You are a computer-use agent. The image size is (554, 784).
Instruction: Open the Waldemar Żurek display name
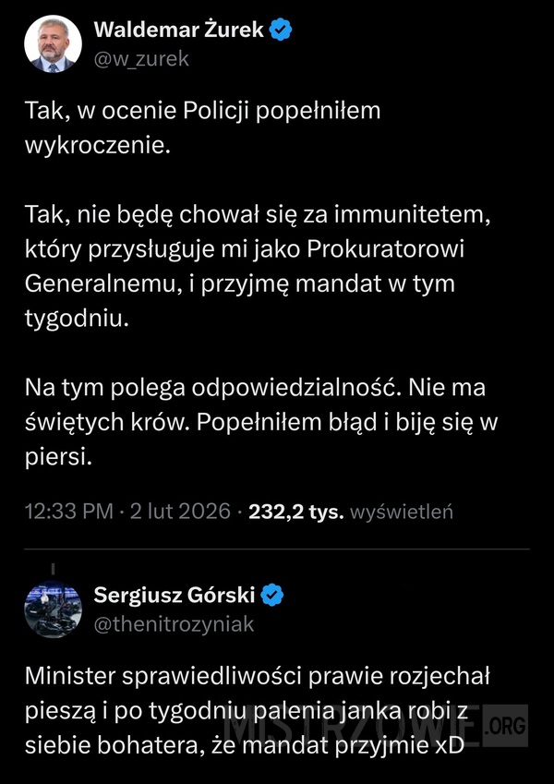click(x=180, y=30)
